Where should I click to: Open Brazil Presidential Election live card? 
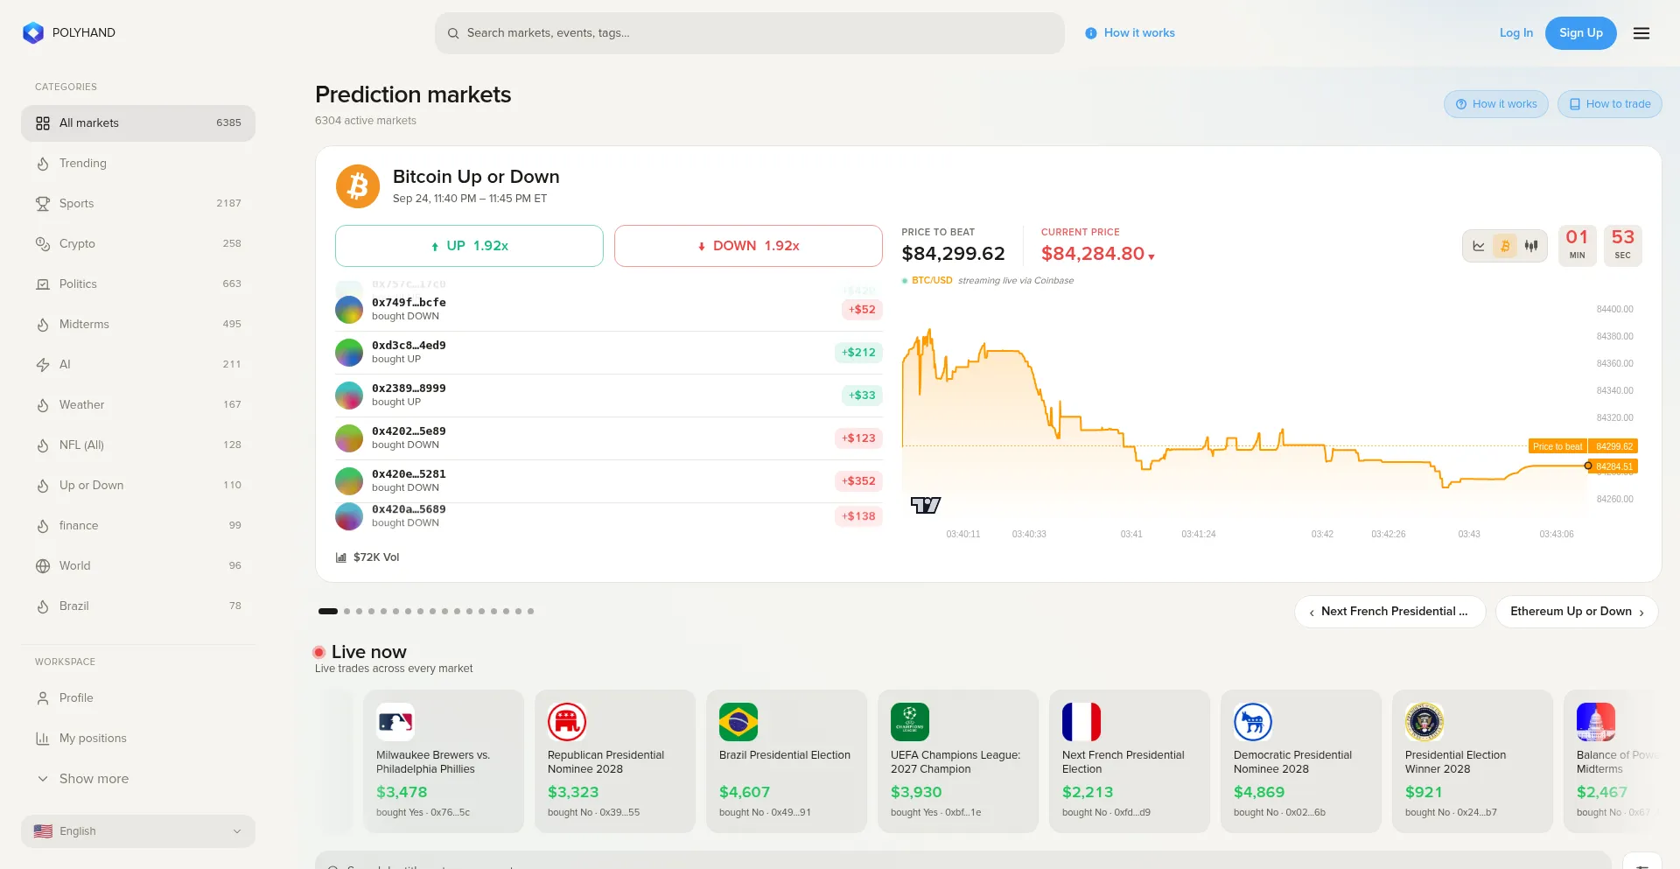pyautogui.click(x=787, y=761)
